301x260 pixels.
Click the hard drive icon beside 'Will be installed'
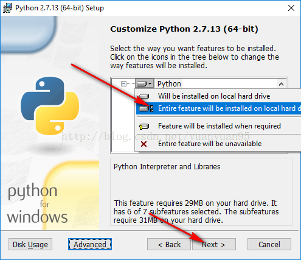[144, 96]
